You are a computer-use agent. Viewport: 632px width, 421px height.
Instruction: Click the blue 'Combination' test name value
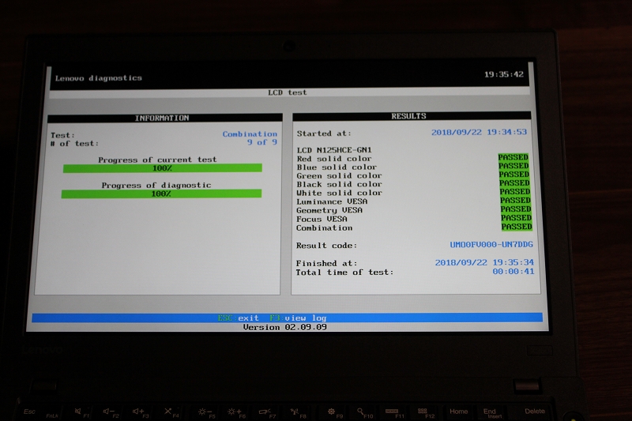pos(250,133)
